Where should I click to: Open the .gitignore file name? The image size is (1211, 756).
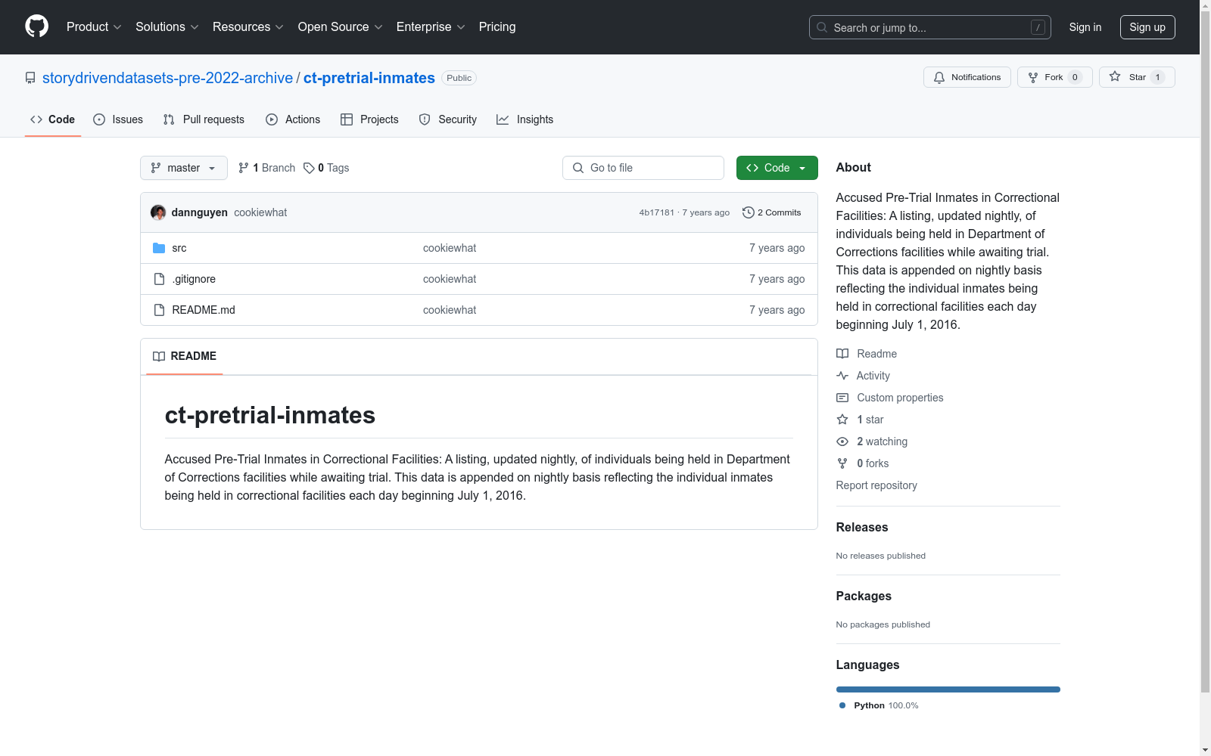194,279
